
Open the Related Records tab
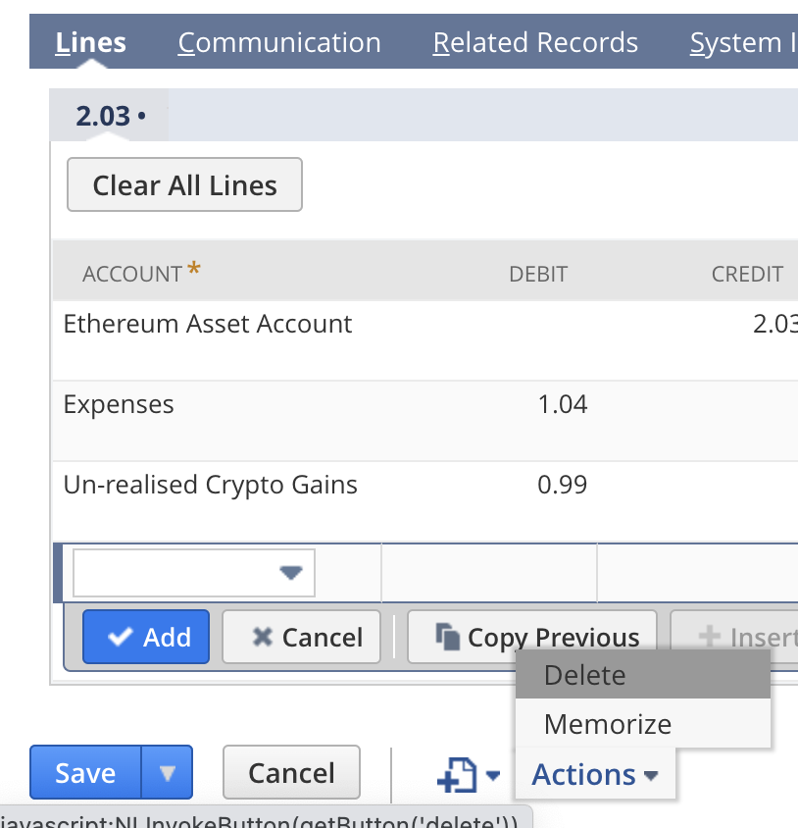tap(535, 42)
